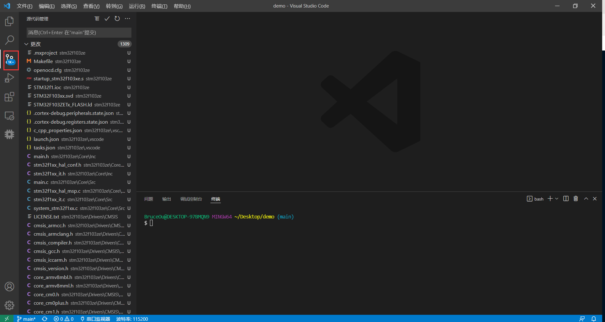Open the chip-shaped embedded tools view
Image resolution: width=605 pixels, height=322 pixels.
9,135
